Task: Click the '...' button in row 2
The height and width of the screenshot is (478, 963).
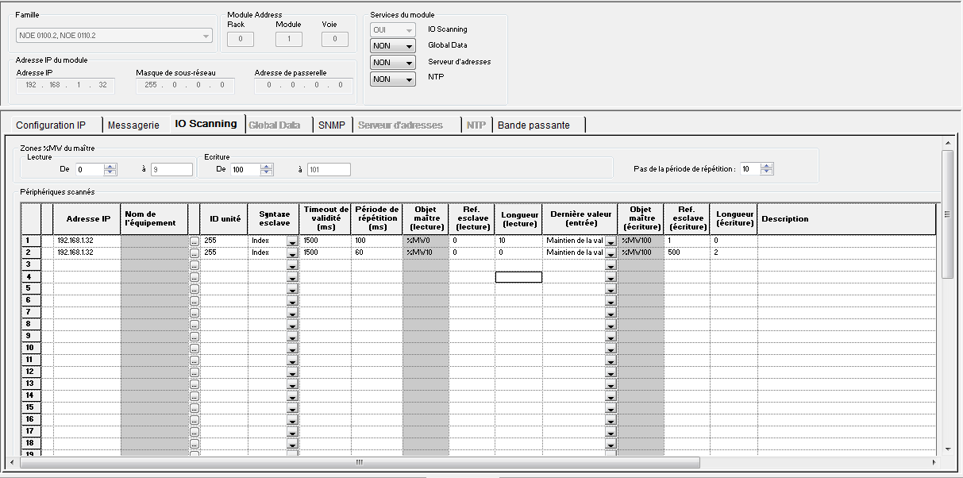Action: coord(194,252)
